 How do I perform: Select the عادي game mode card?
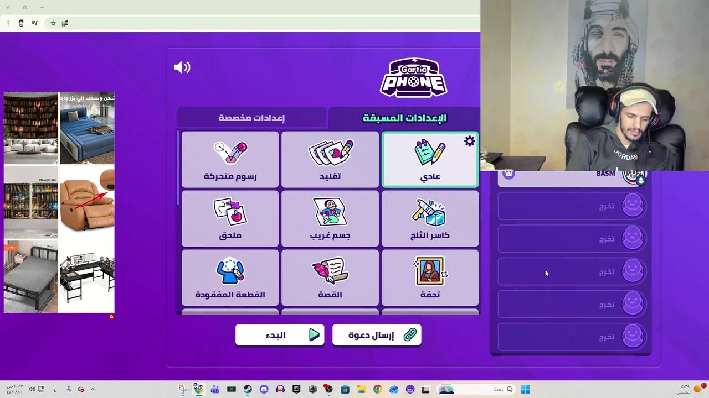pyautogui.click(x=430, y=159)
